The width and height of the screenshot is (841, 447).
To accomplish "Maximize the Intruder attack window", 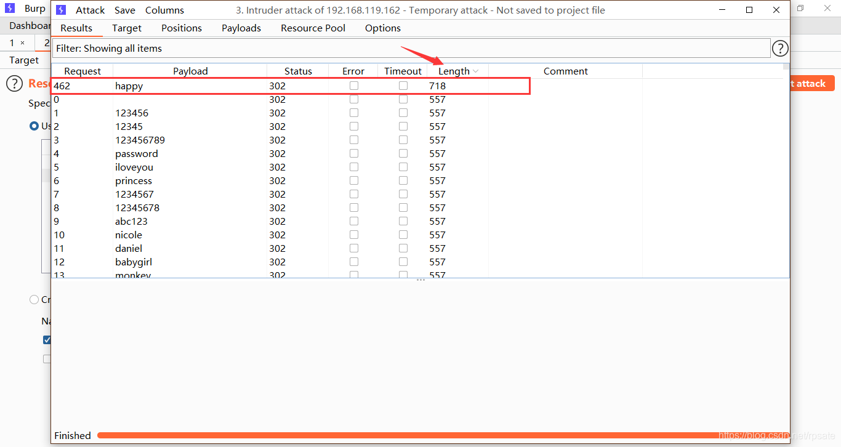I will coord(749,10).
